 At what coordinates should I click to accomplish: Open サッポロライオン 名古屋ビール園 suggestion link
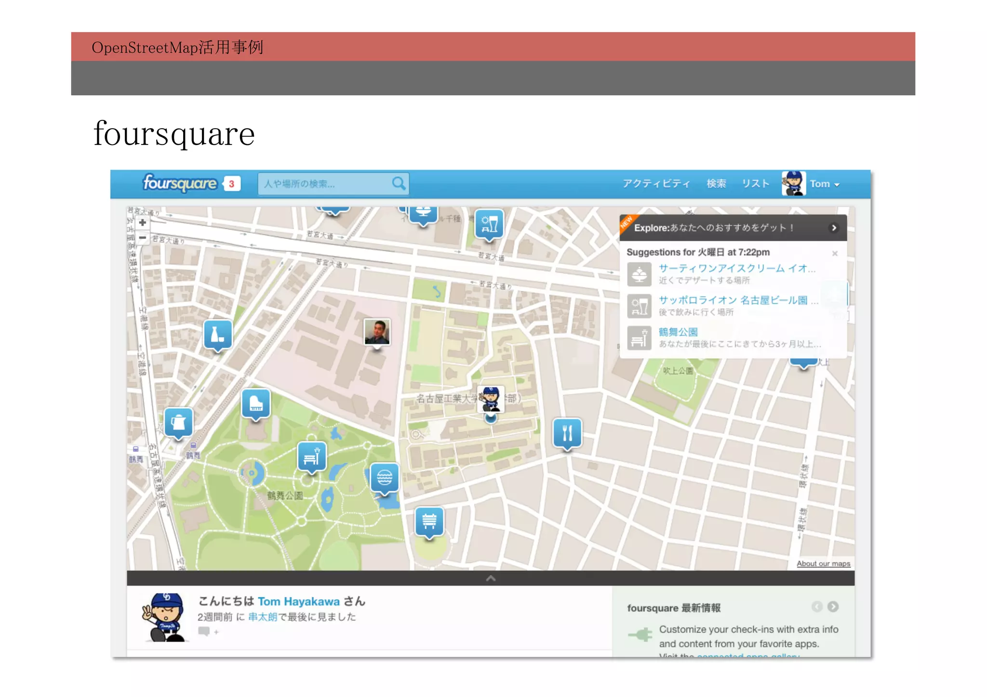[x=738, y=300]
